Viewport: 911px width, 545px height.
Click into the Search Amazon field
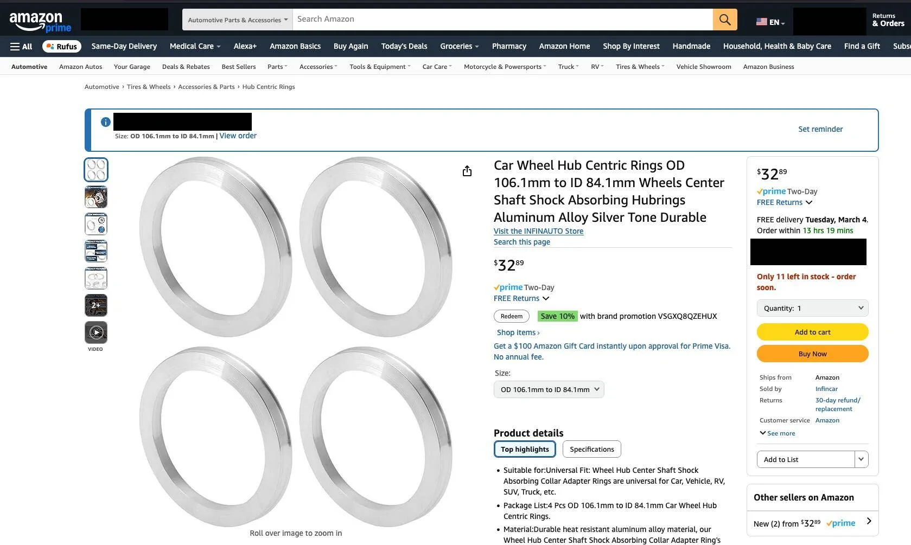(x=502, y=20)
